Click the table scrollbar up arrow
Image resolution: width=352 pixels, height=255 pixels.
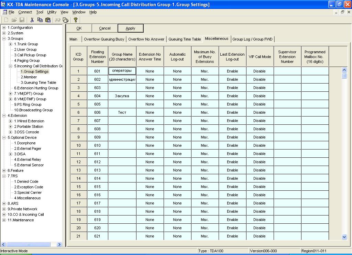click(344, 70)
